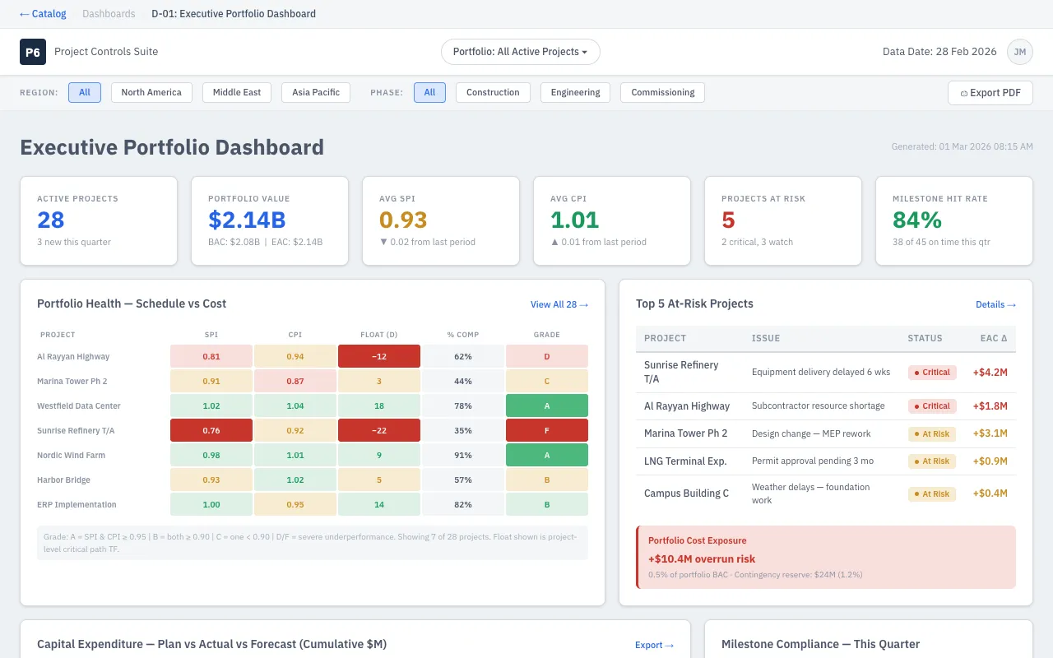The image size is (1053, 658).
Task: Switch to the Dashboards section
Action: (109, 13)
